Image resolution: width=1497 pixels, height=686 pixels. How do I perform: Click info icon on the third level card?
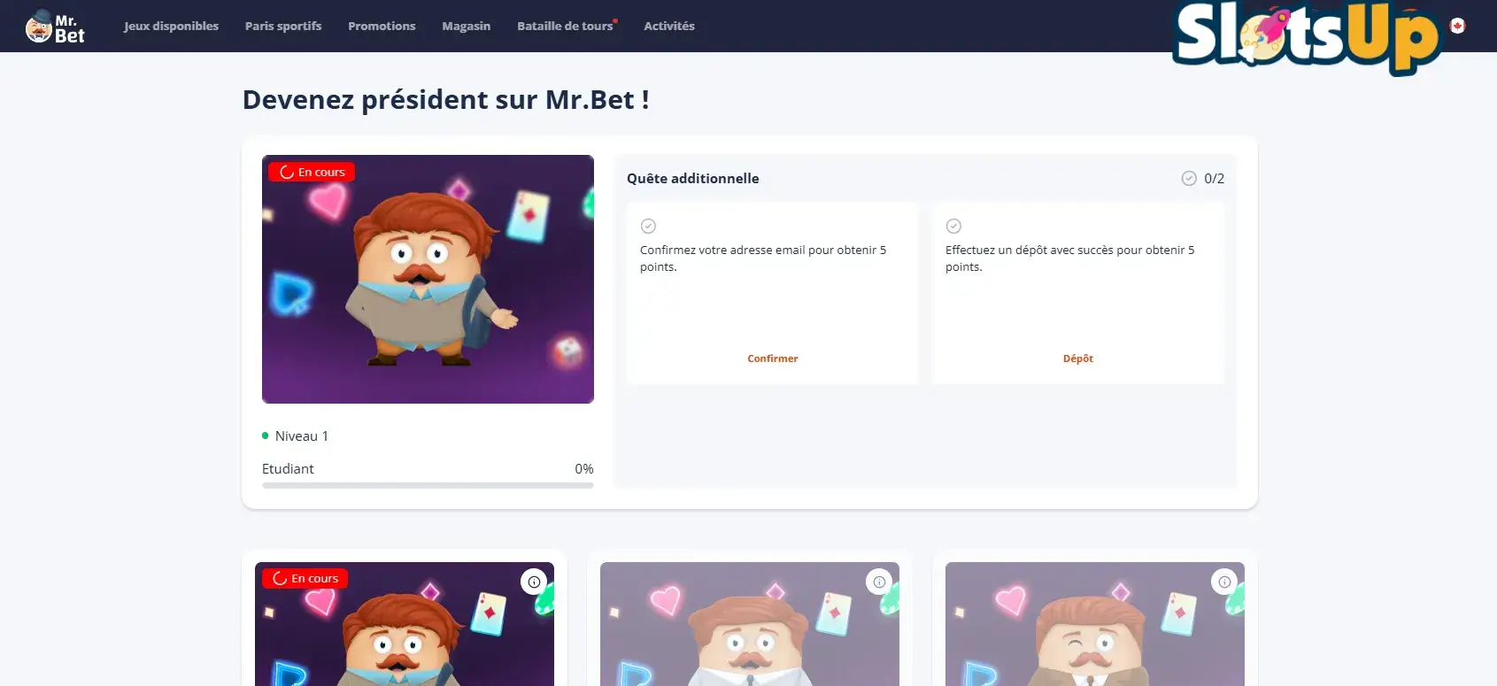[x=1224, y=582]
